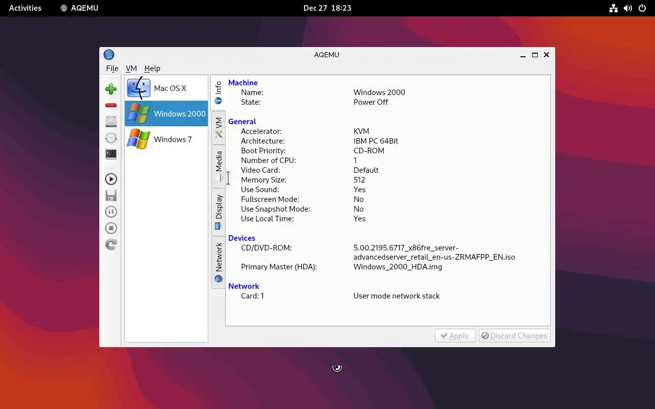The height and width of the screenshot is (409, 655).
Task: Click the red minus Delete VM icon
Action: point(111,105)
